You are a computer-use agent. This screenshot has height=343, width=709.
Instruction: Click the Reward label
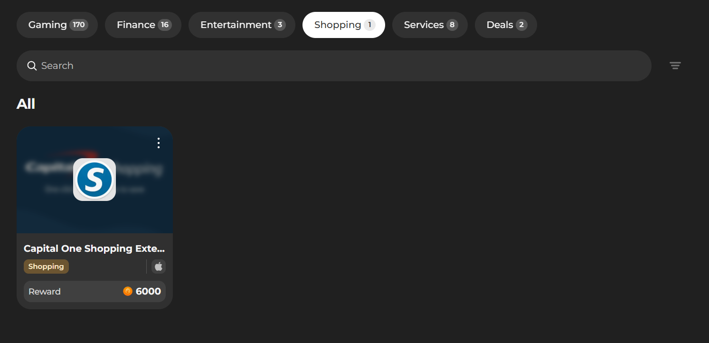(x=45, y=292)
